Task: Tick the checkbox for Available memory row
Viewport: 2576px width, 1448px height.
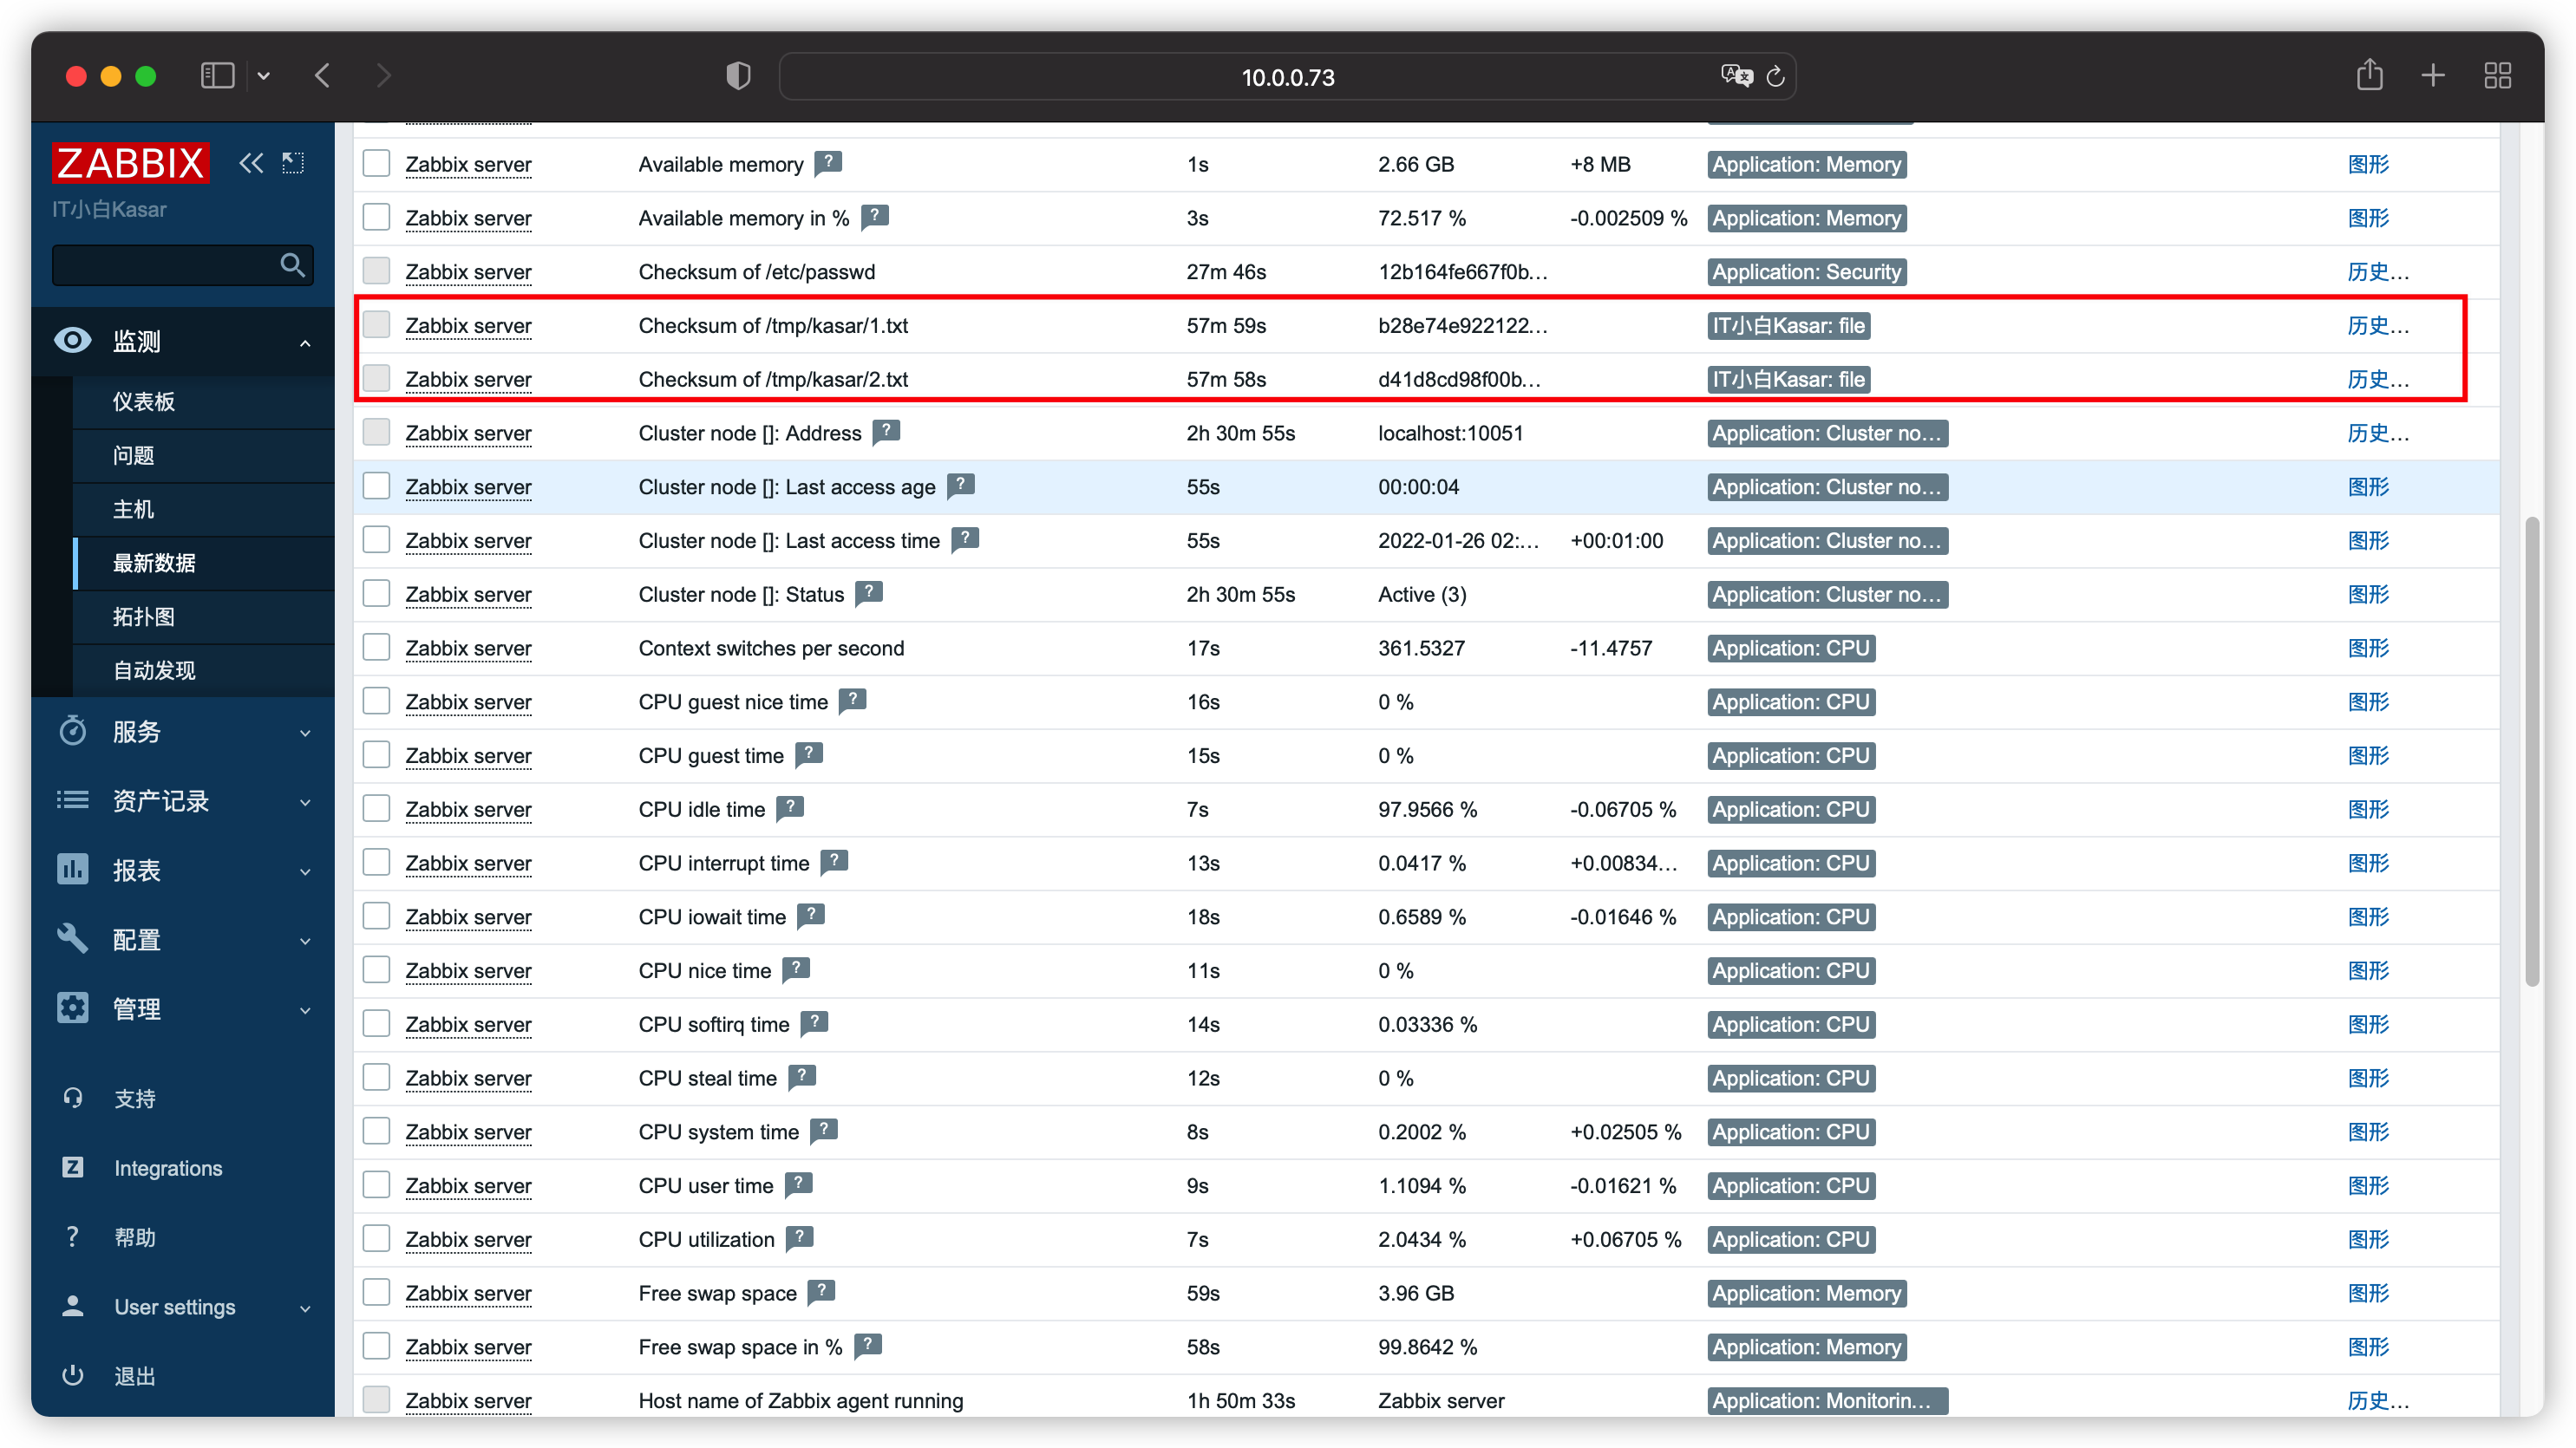Action: (376, 163)
